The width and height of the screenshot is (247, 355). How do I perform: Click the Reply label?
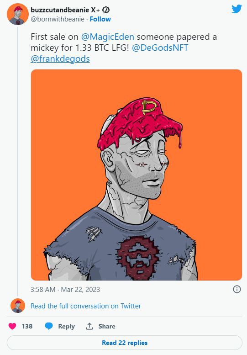pyautogui.click(x=66, y=326)
